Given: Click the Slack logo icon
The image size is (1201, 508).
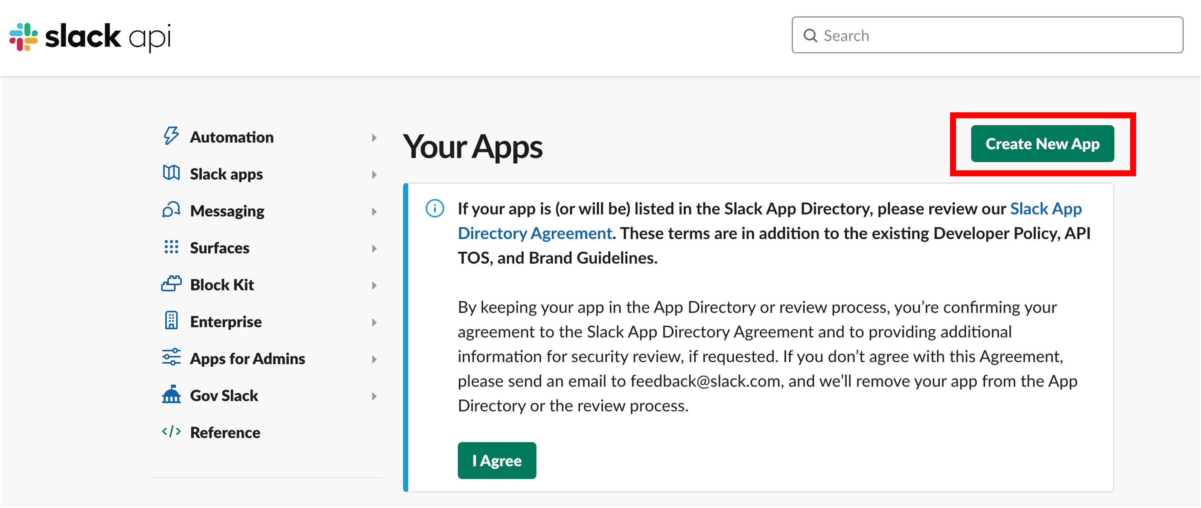Looking at the screenshot, I should (x=23, y=37).
